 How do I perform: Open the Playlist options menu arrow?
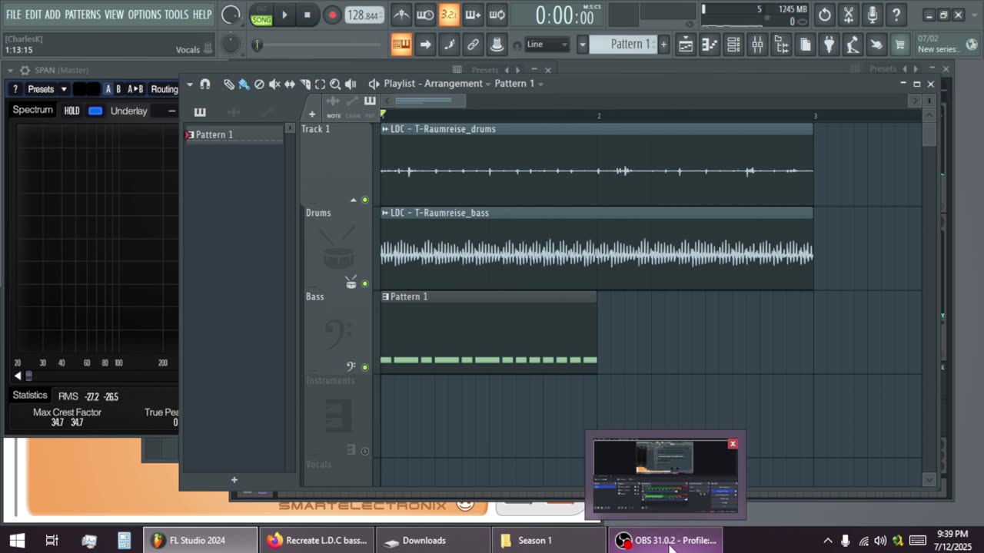(x=190, y=84)
